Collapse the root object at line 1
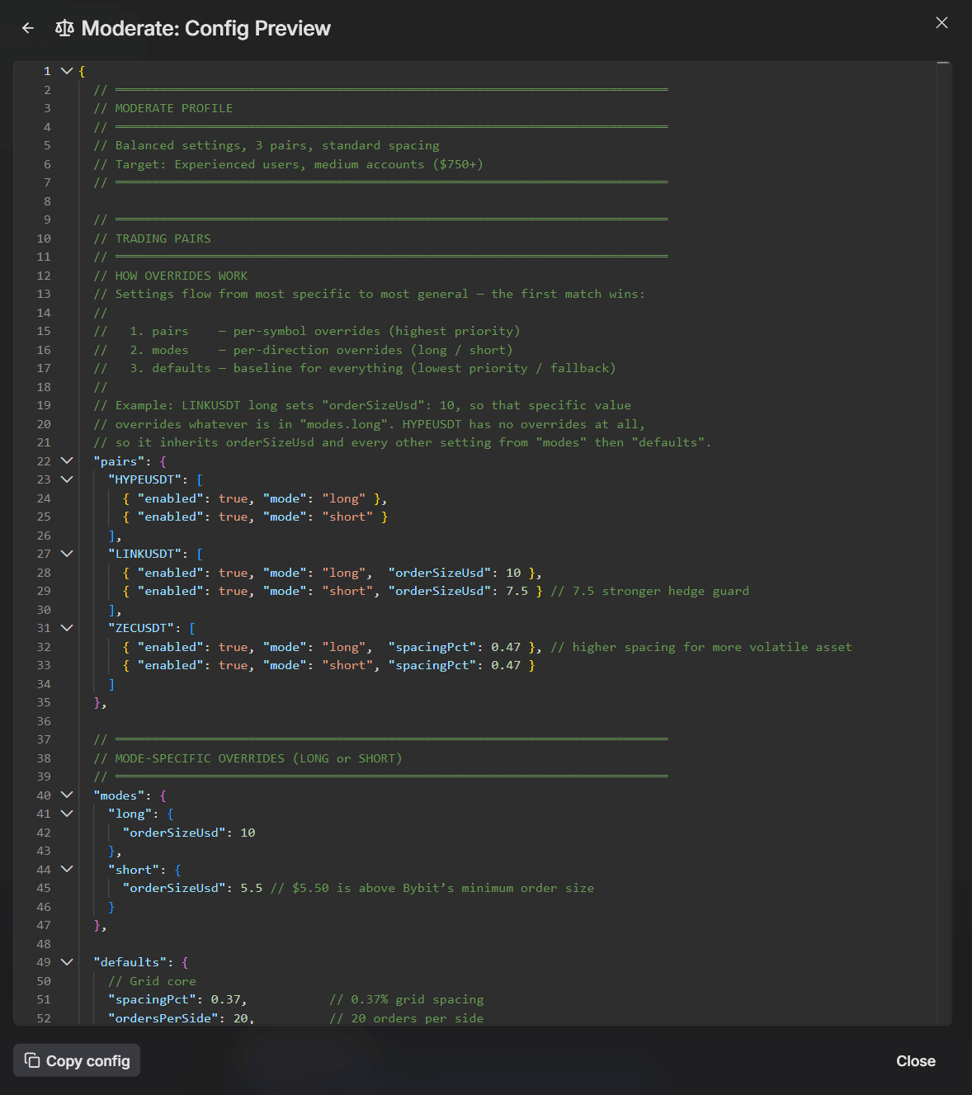Viewport: 972px width, 1095px height. 67,71
